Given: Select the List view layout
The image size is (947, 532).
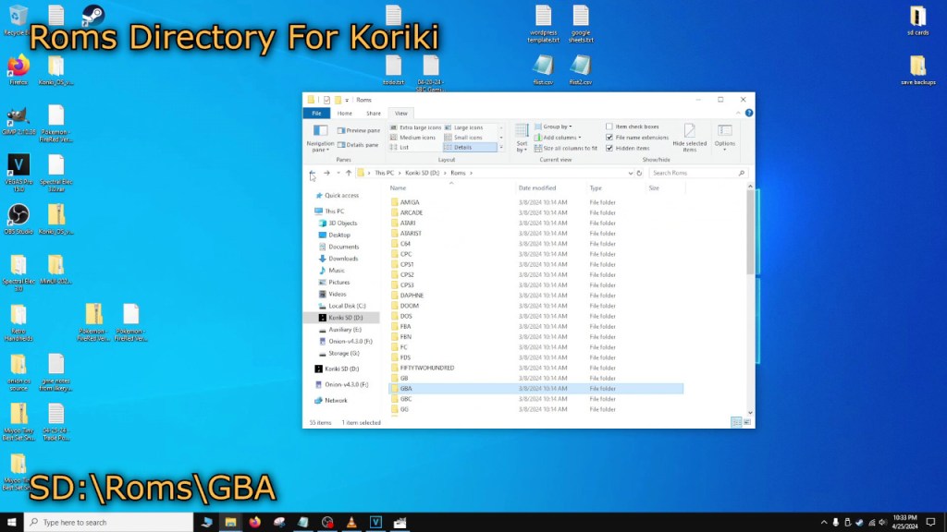Looking at the screenshot, I should (403, 147).
